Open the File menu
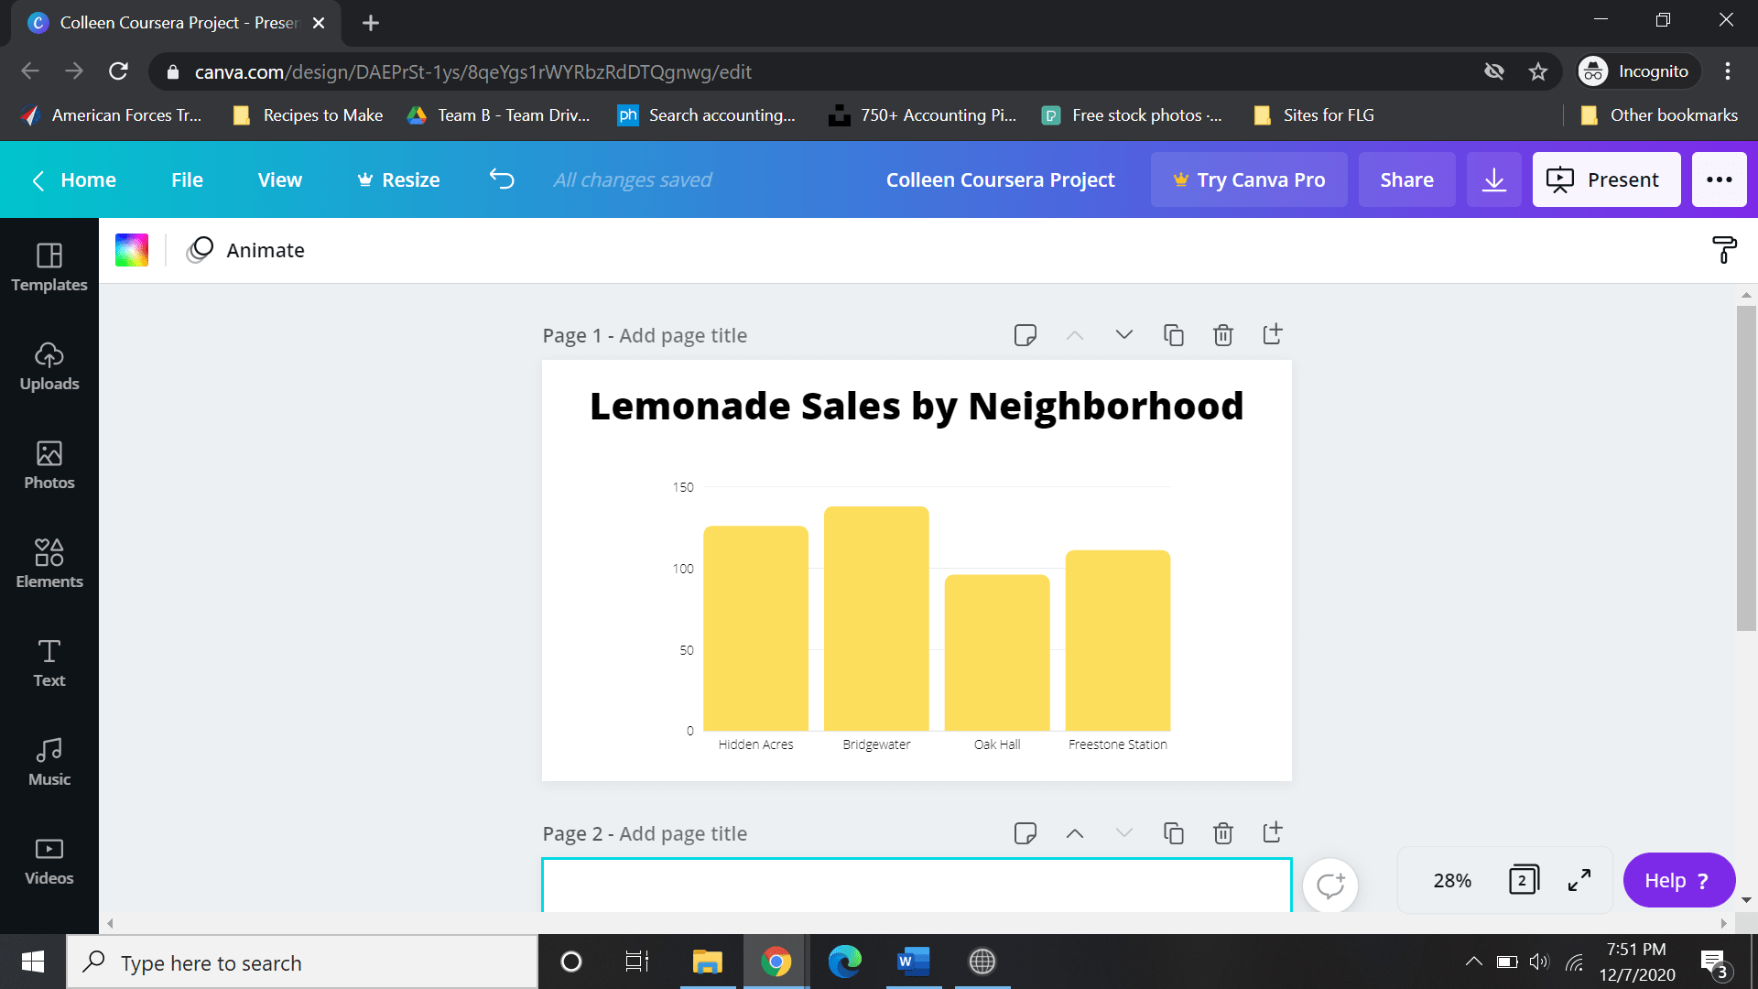This screenshot has width=1758, height=989. (x=187, y=179)
